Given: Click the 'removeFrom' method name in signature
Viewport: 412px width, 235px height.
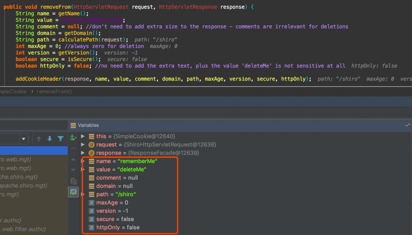Looking at the screenshot, I should point(56,7).
